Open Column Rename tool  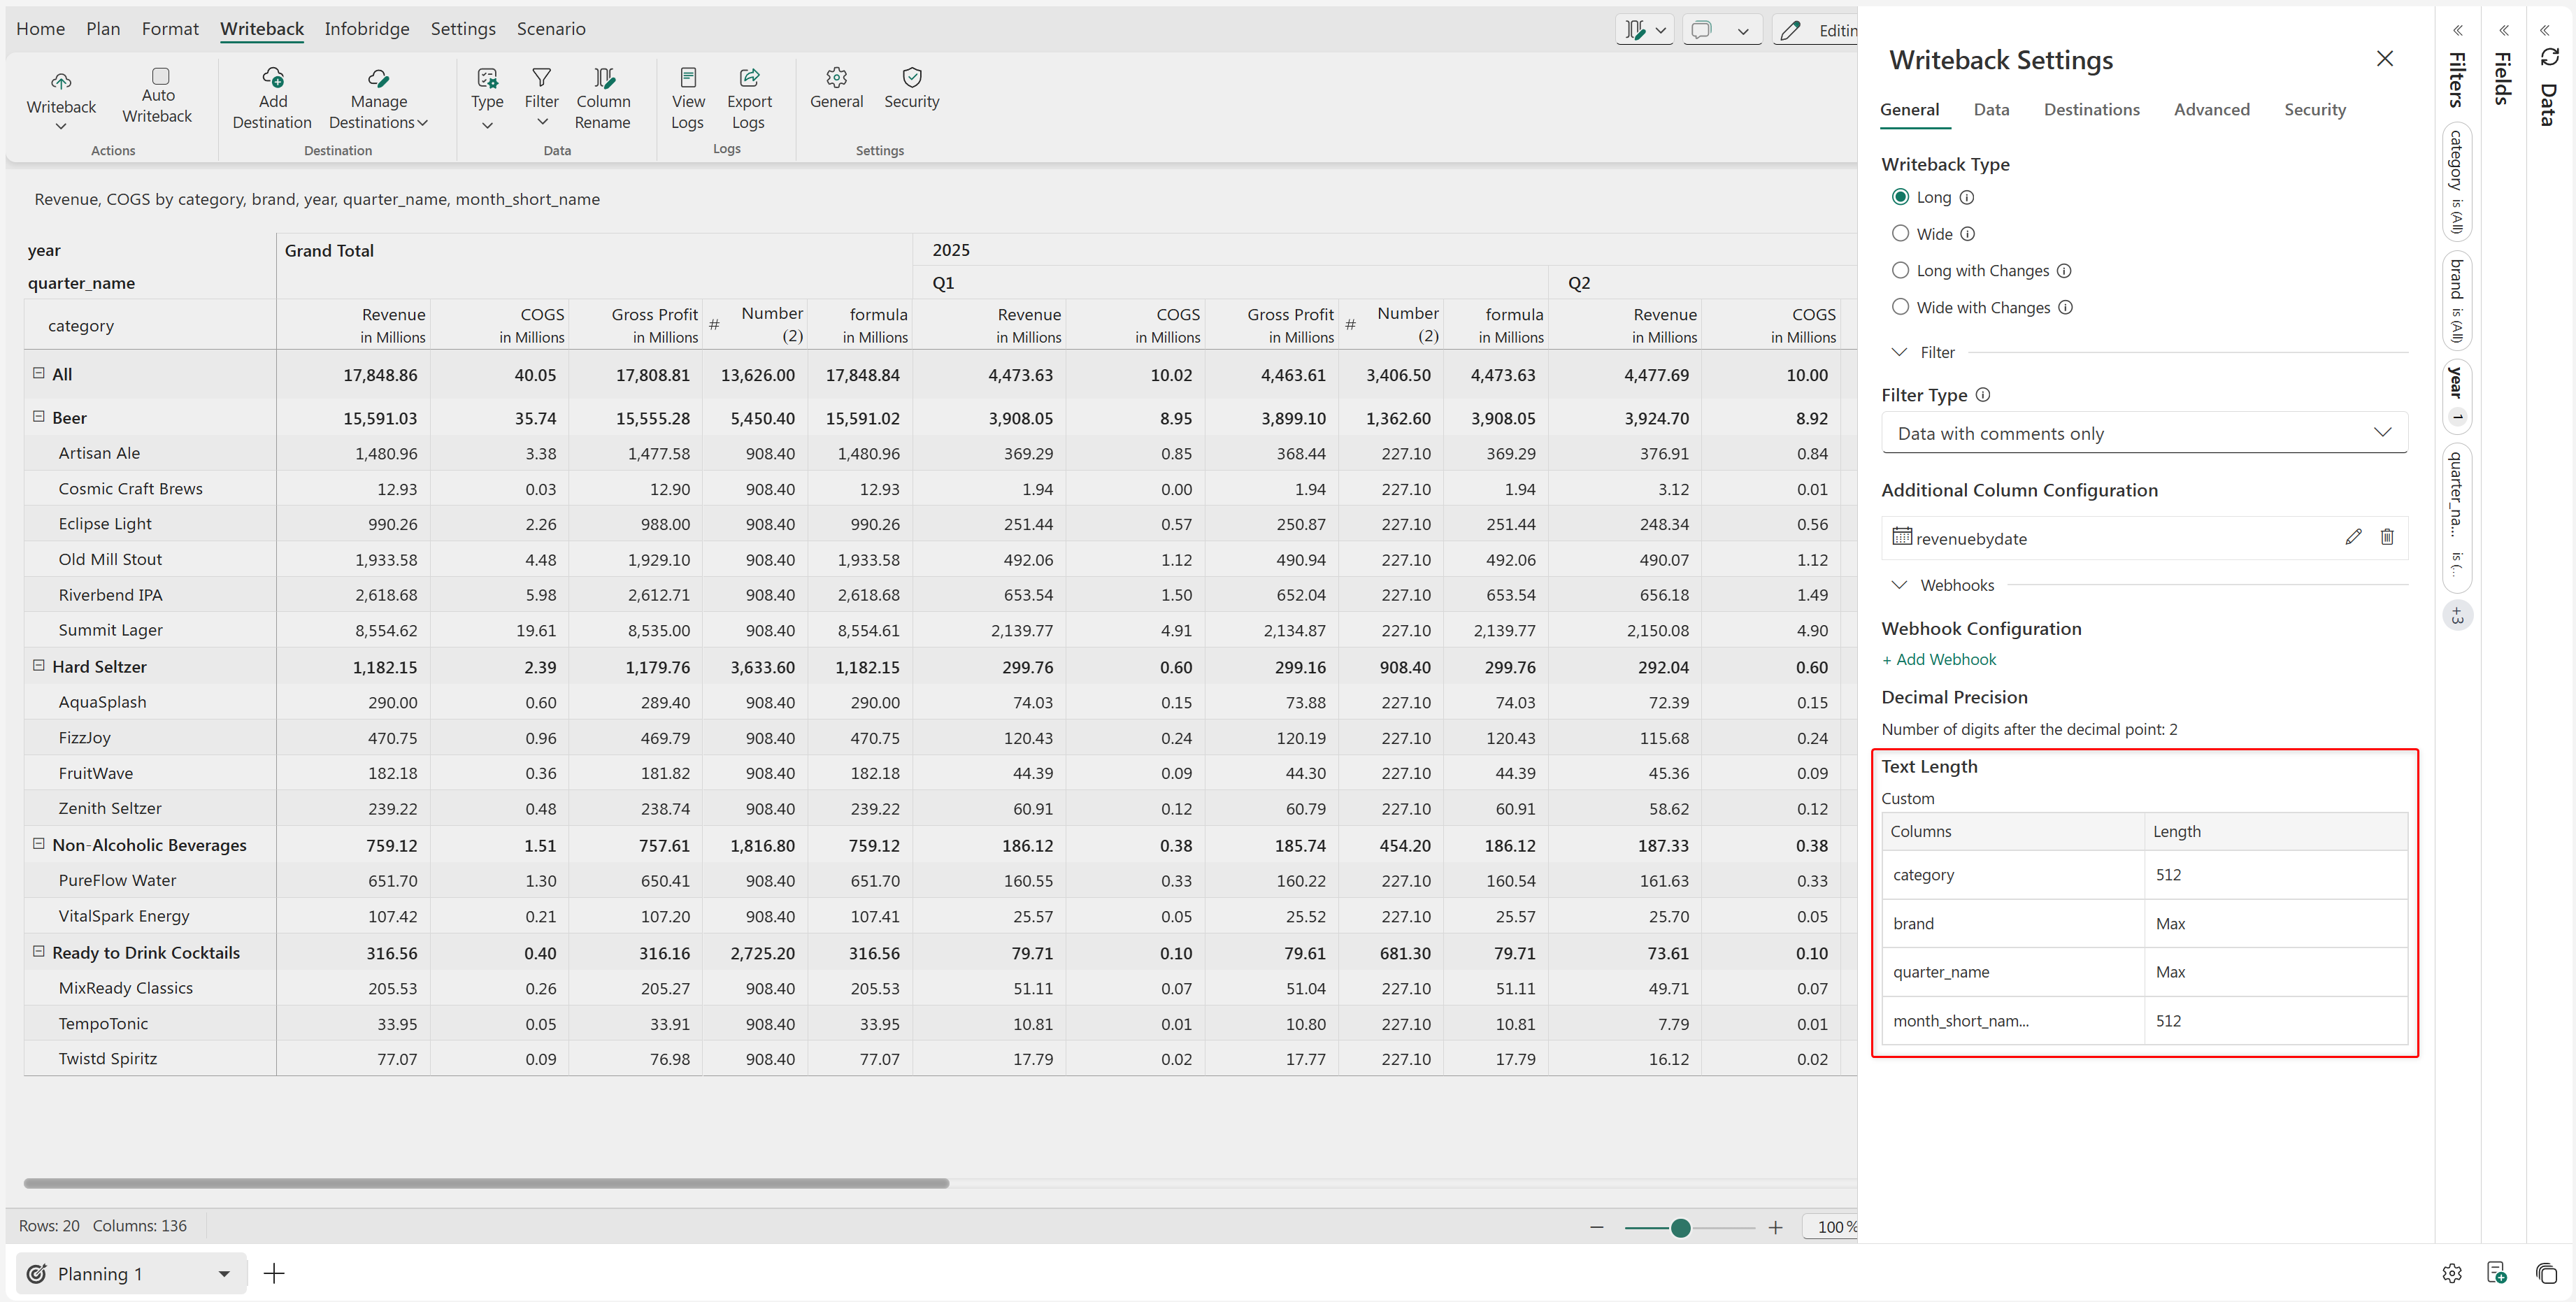tap(603, 99)
